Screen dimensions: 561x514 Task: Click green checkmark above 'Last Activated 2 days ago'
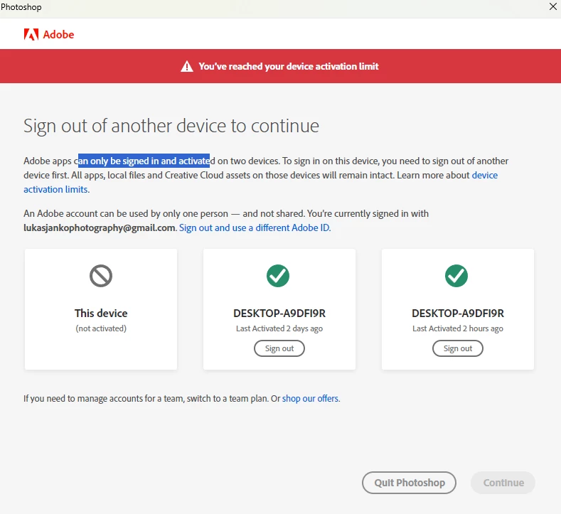(x=278, y=276)
